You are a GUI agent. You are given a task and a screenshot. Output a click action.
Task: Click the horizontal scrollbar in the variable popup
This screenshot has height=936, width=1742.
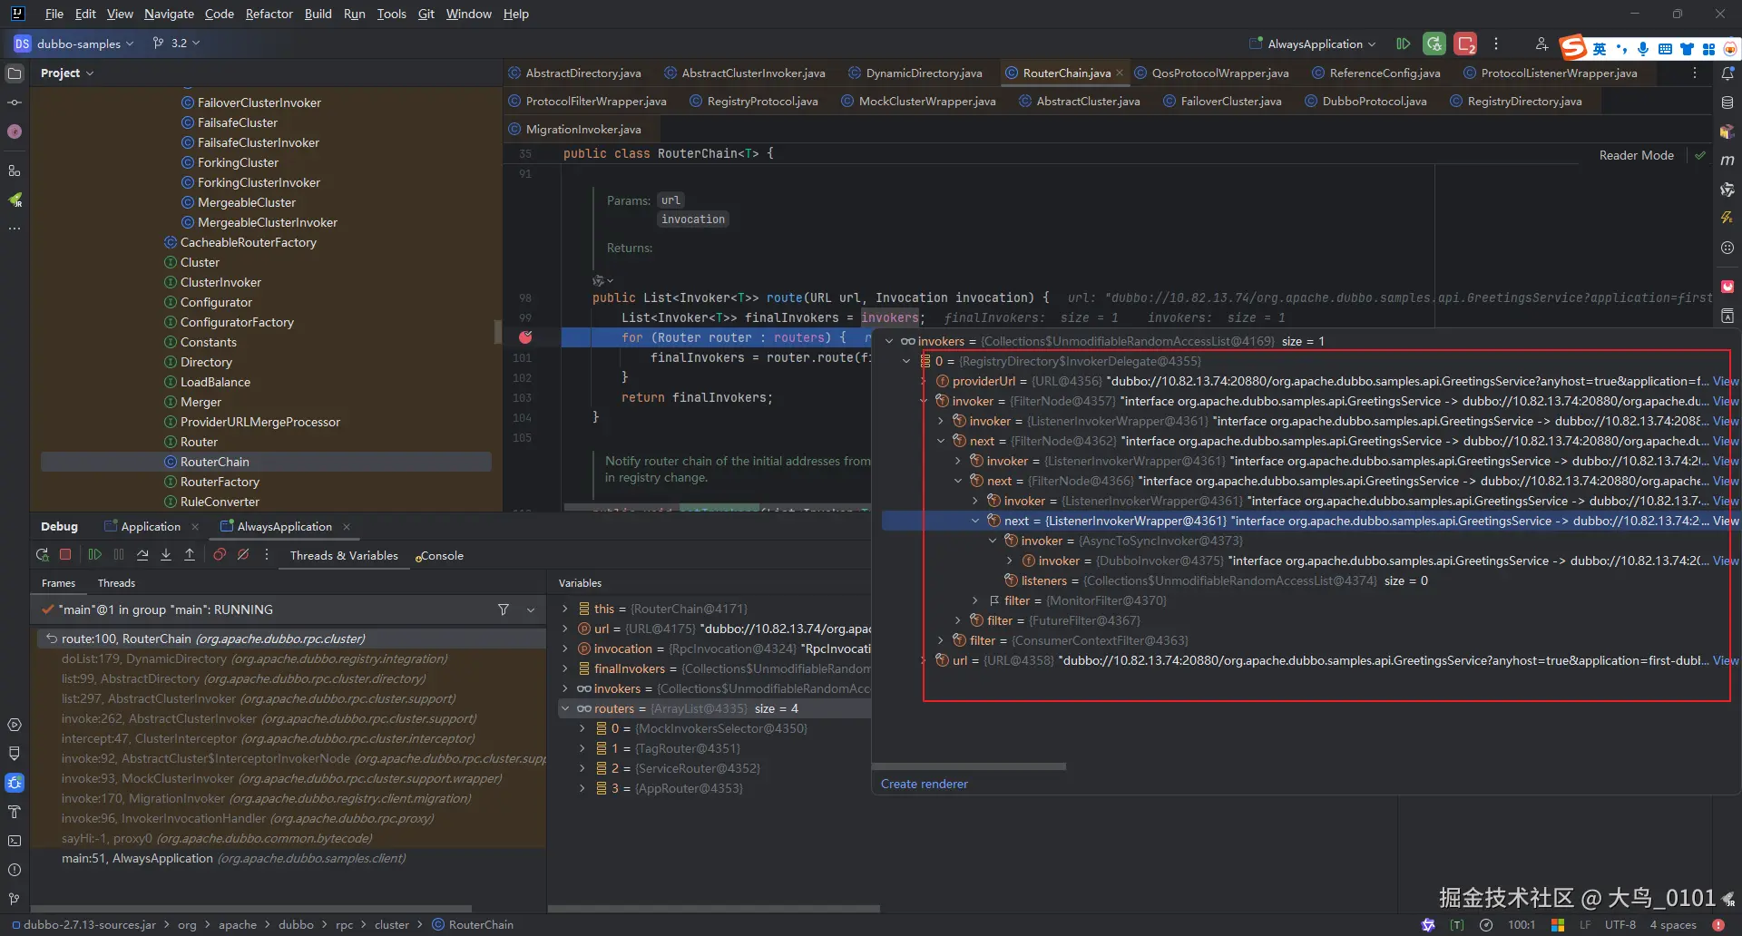click(969, 766)
